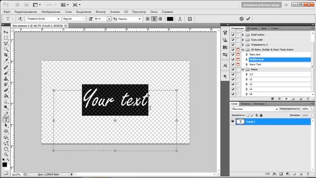Toggle the Shelf Action set checkbox
This screenshot has width=316, height=178.
233,35
